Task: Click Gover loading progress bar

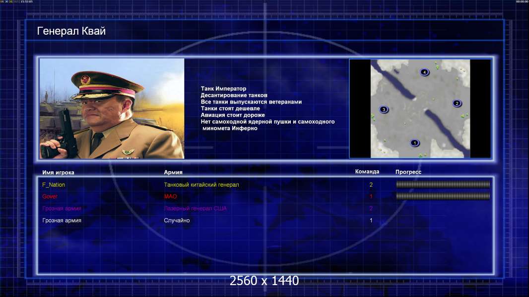Action: [x=443, y=196]
